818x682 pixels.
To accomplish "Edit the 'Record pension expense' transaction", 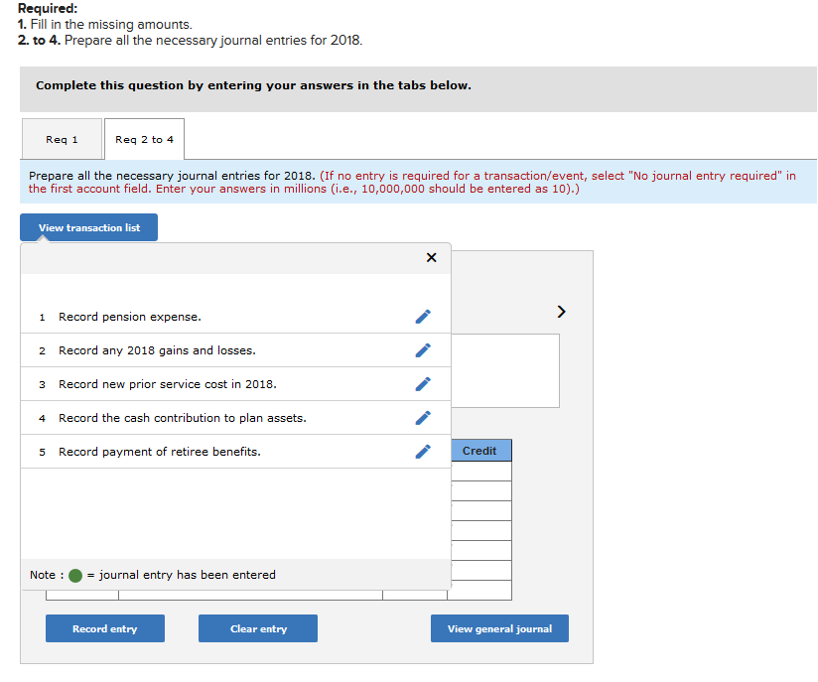I will tap(423, 317).
